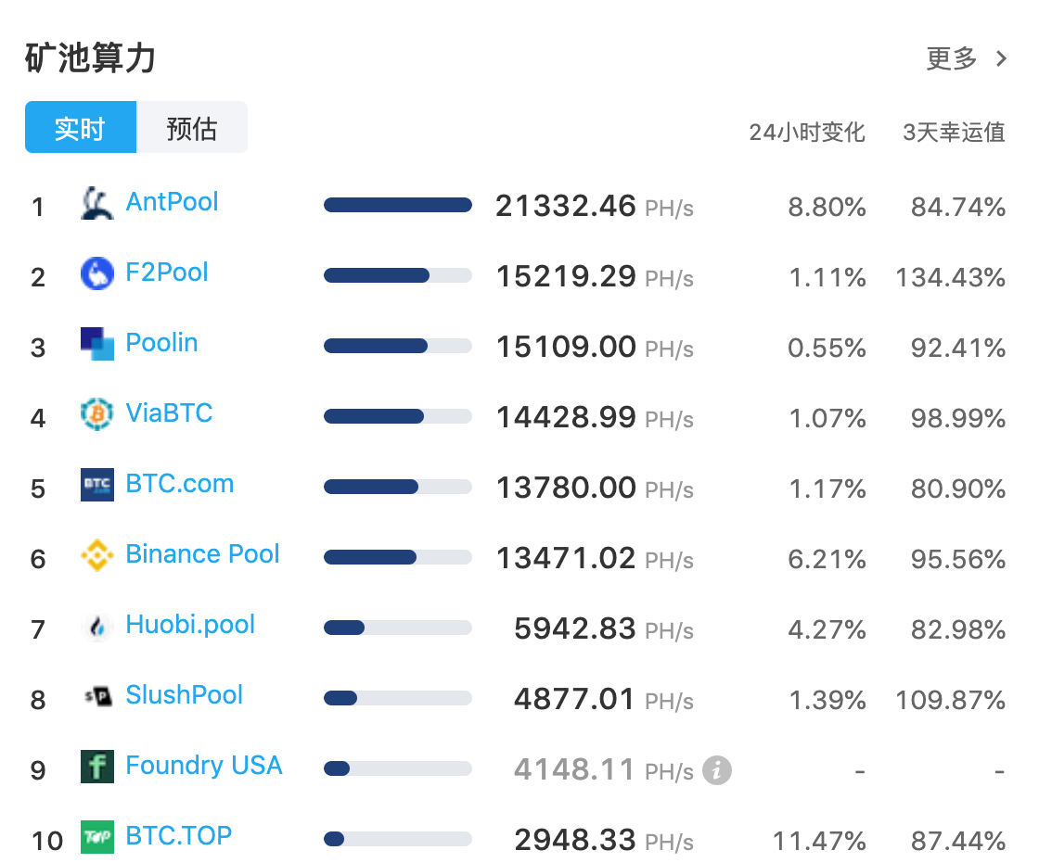Click the AntPool hashrate progress bar
The height and width of the screenshot is (863, 1039).
pyautogui.click(x=397, y=206)
